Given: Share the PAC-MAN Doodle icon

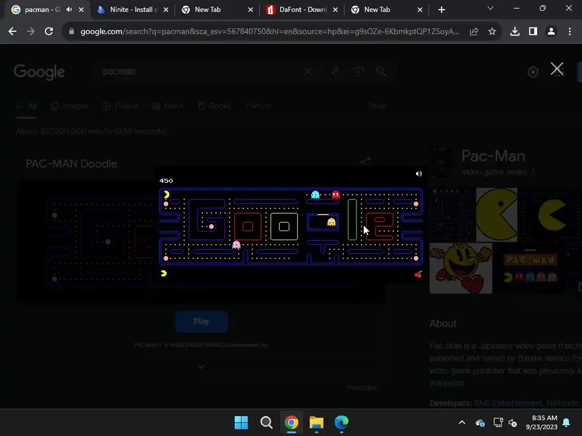Looking at the screenshot, I should coord(365,161).
